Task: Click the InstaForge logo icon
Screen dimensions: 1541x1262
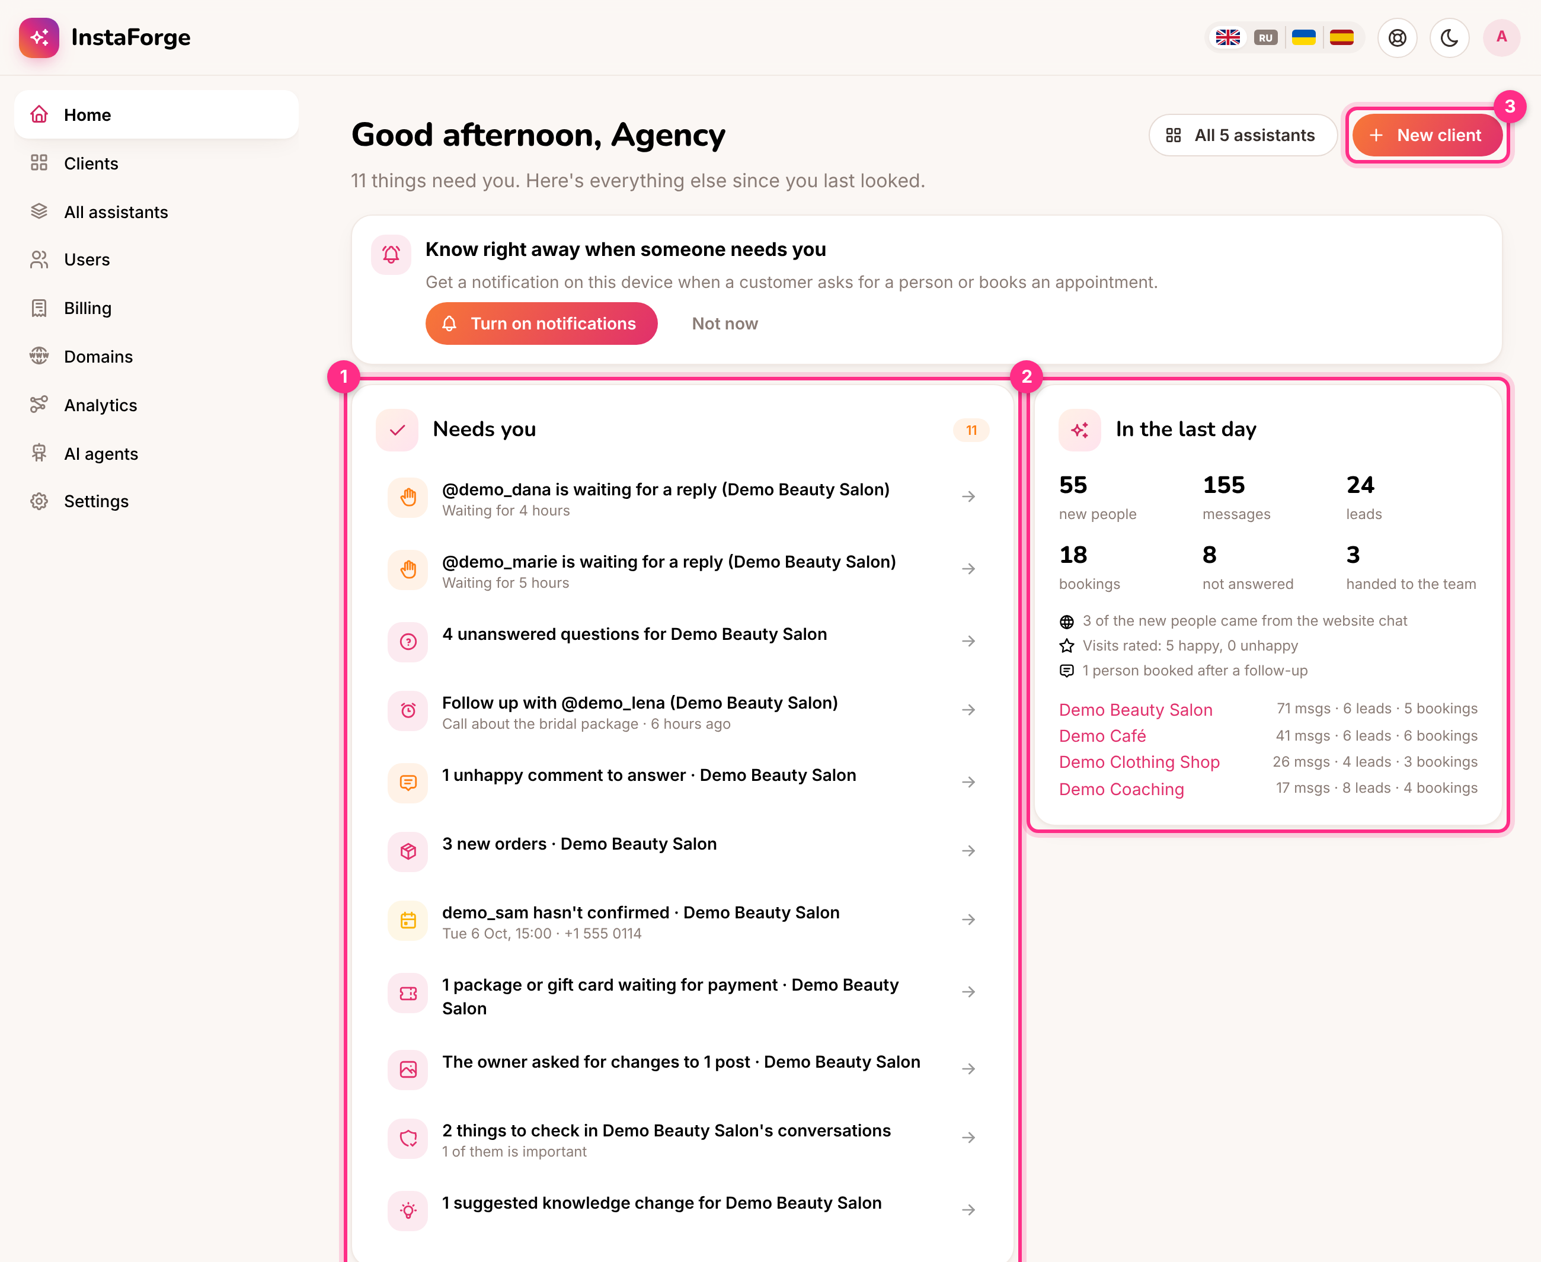Action: pos(39,37)
